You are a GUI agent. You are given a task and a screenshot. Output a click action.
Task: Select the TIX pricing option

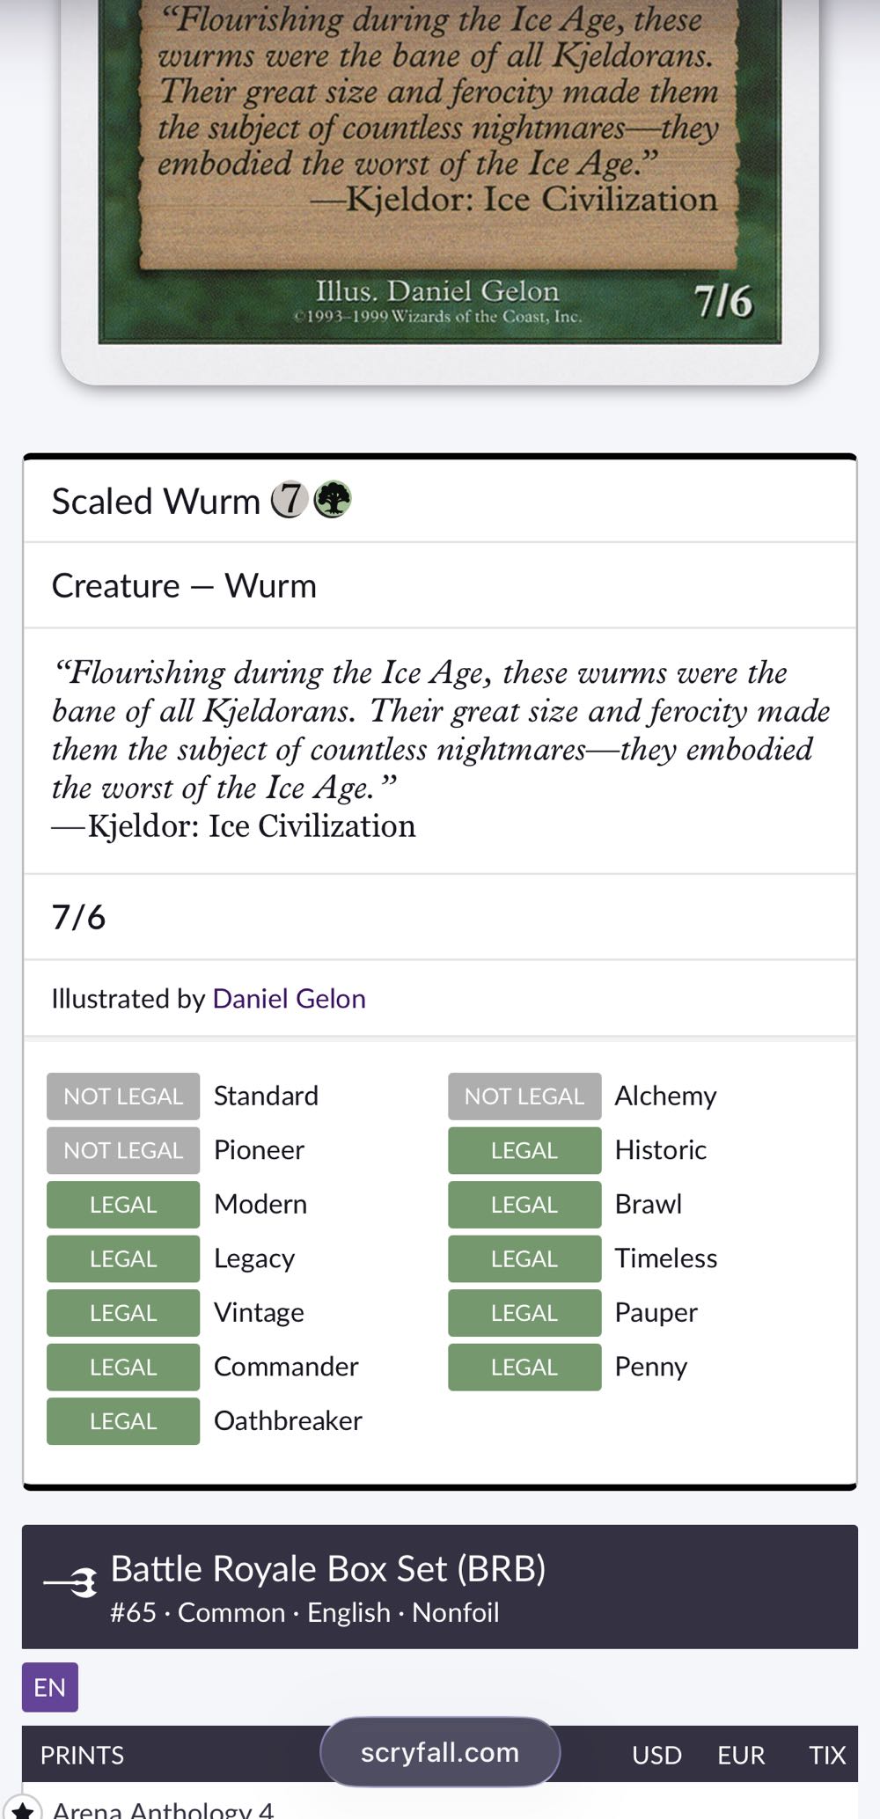tap(825, 1755)
